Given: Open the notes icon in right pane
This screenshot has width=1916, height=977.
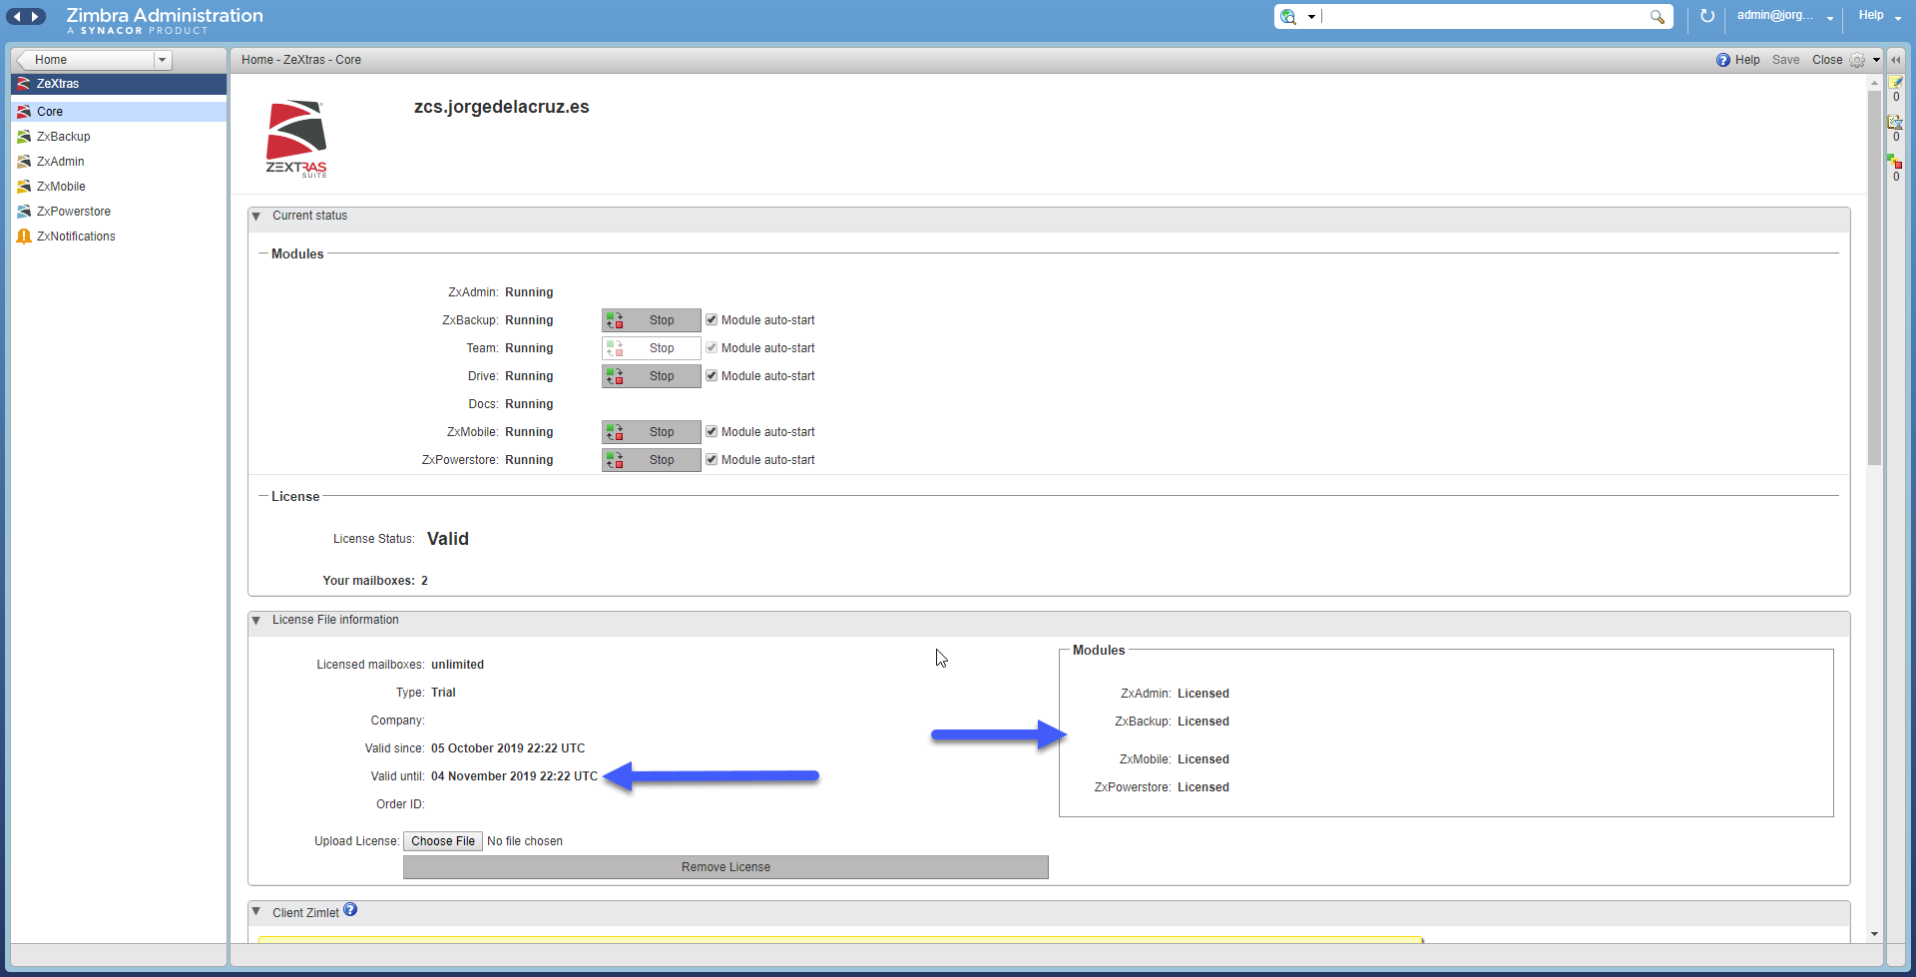Looking at the screenshot, I should tap(1896, 83).
